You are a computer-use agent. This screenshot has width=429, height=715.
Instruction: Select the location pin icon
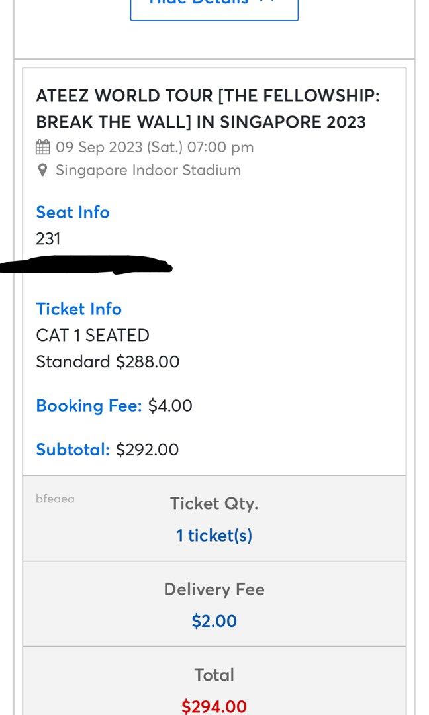42,170
